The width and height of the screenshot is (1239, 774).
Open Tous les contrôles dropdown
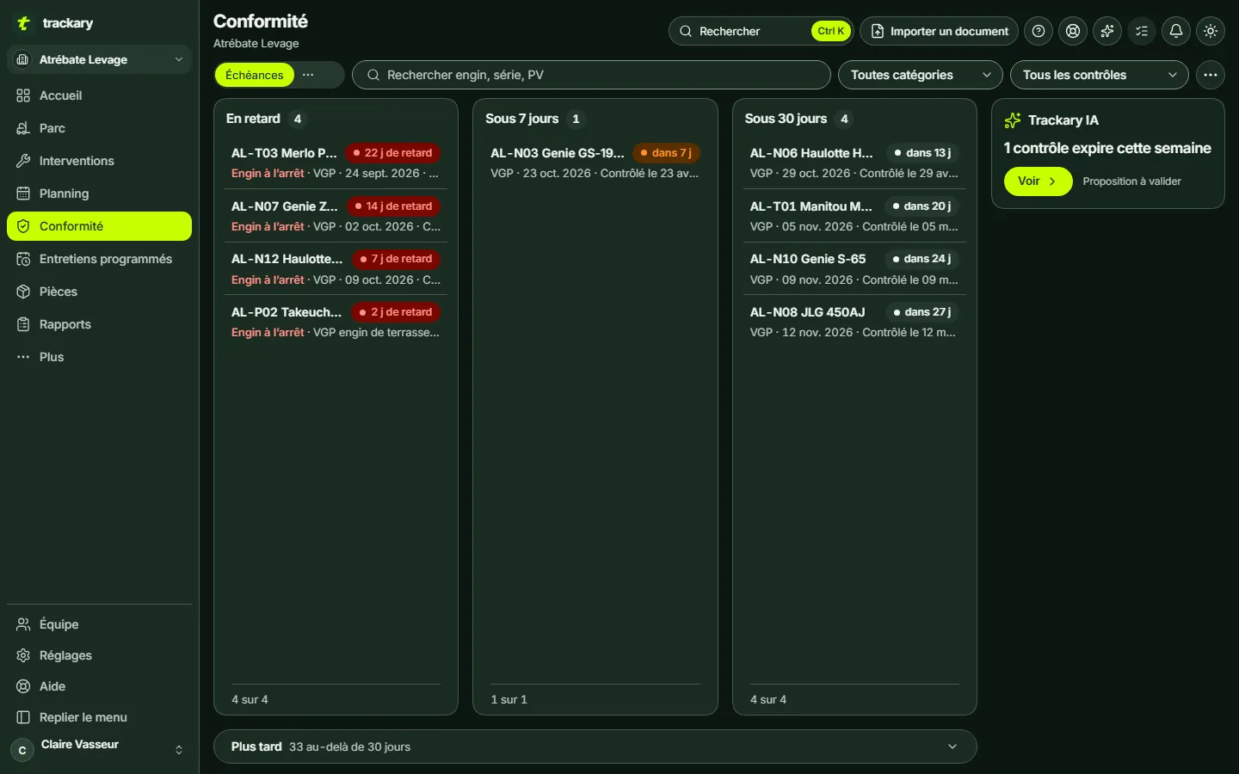1100,75
